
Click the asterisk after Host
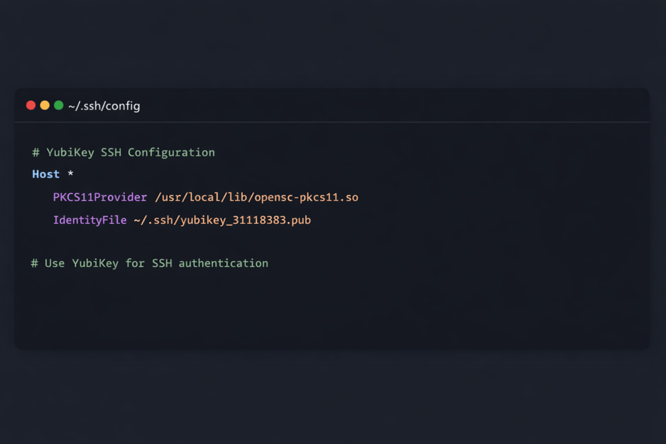[x=70, y=173]
